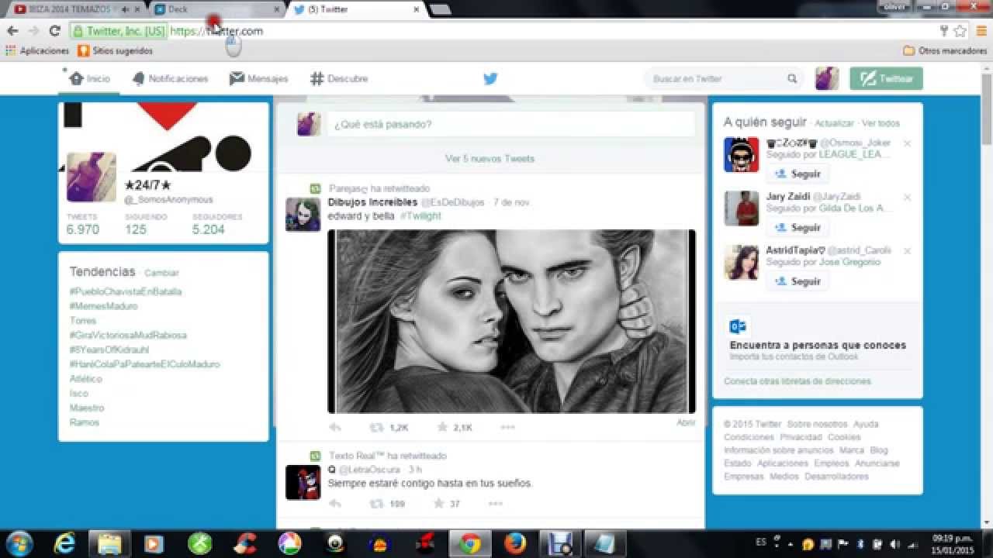Reply to the LetraOscura tweet
The image size is (993, 558).
(x=335, y=504)
